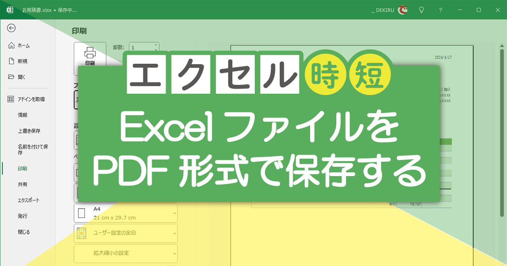Decrease copies with the down spinner

point(156,50)
